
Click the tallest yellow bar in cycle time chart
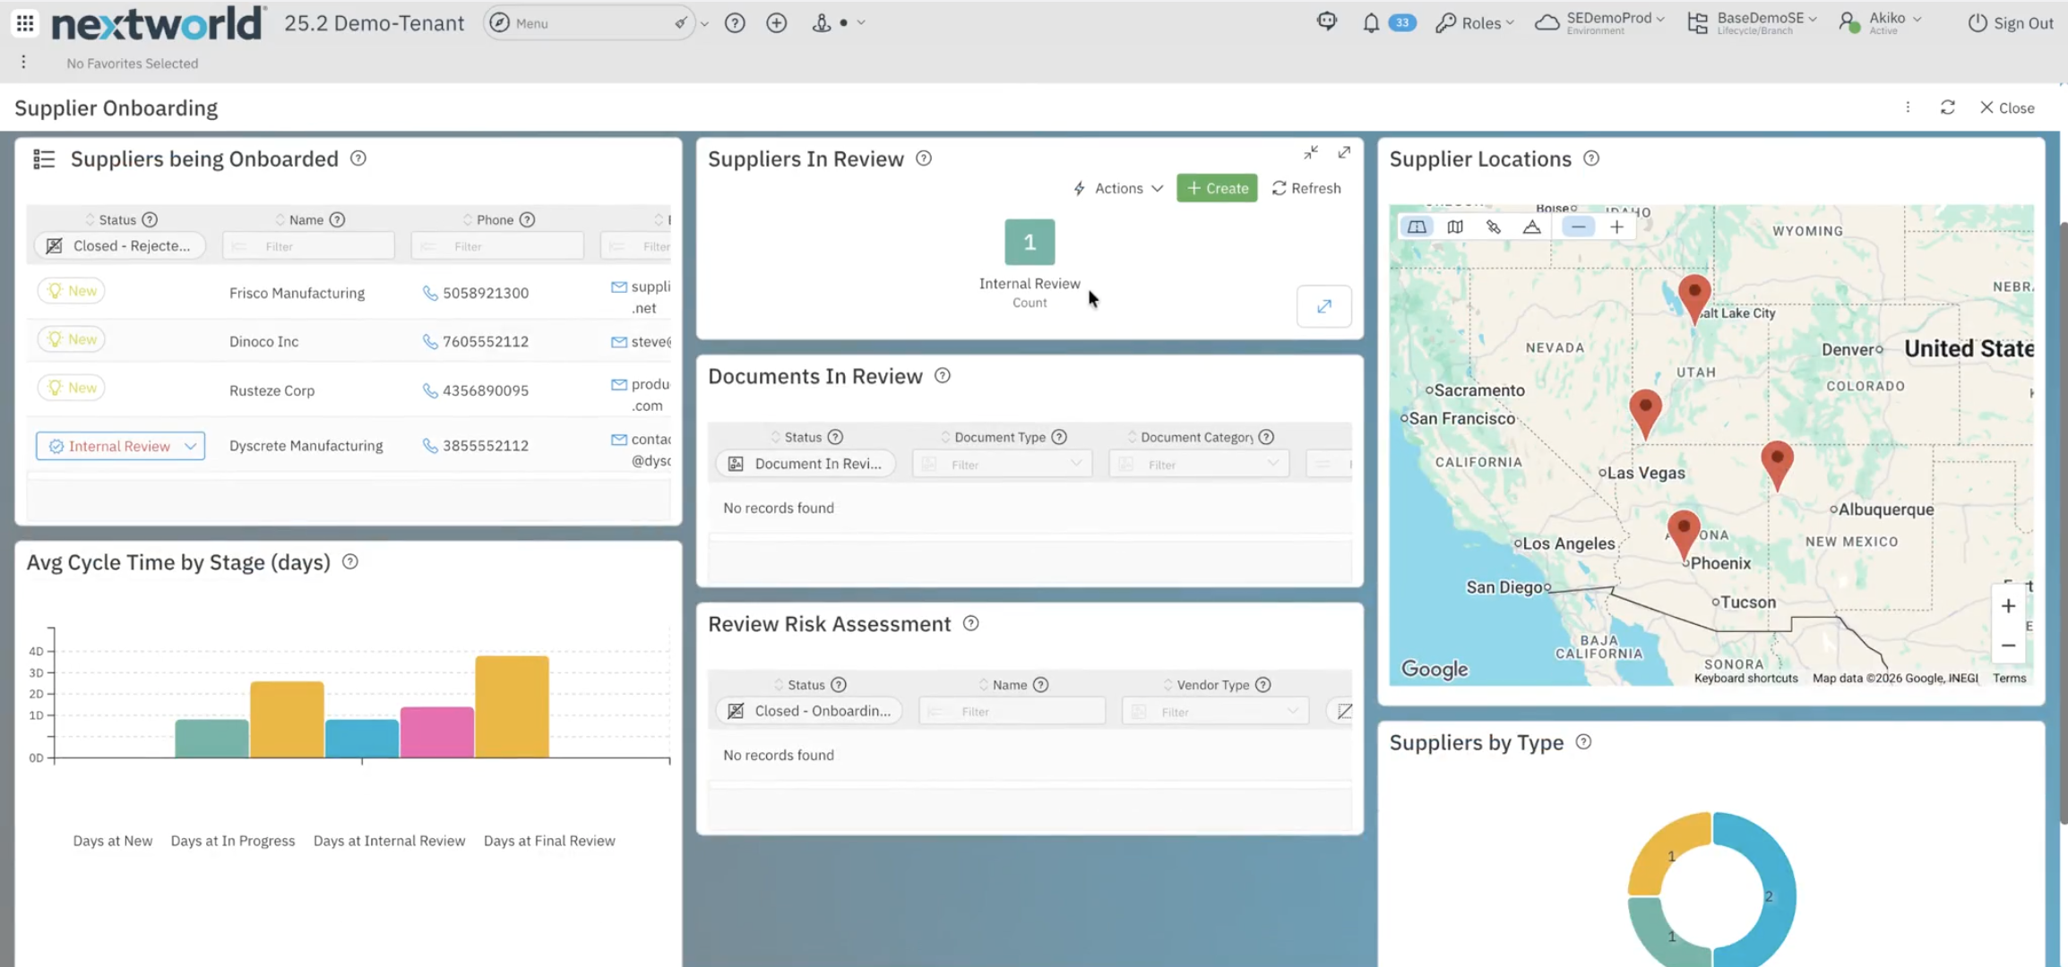[x=512, y=707]
